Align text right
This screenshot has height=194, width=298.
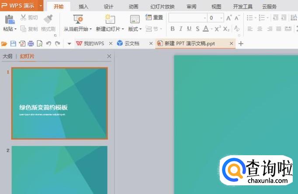[270, 29]
